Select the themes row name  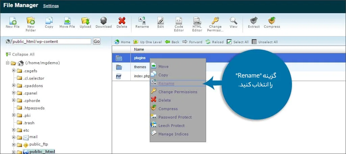(x=140, y=67)
